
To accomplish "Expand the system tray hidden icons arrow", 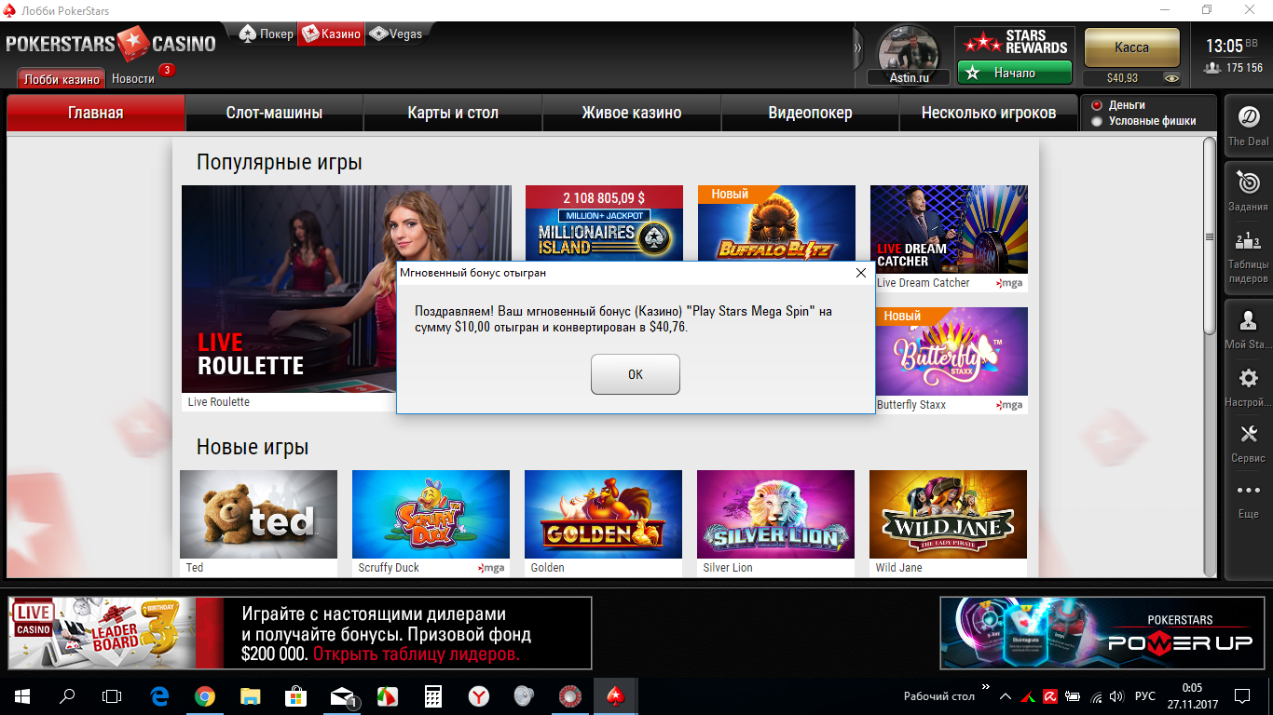I will 1005,696.
